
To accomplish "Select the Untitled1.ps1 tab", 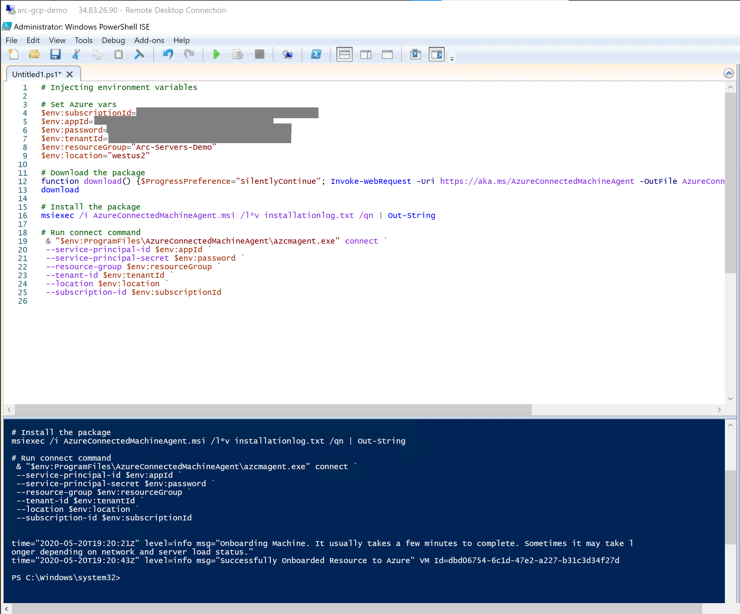I will (x=37, y=75).
